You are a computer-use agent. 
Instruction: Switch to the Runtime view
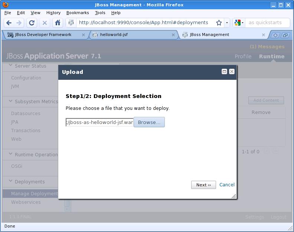[272, 56]
